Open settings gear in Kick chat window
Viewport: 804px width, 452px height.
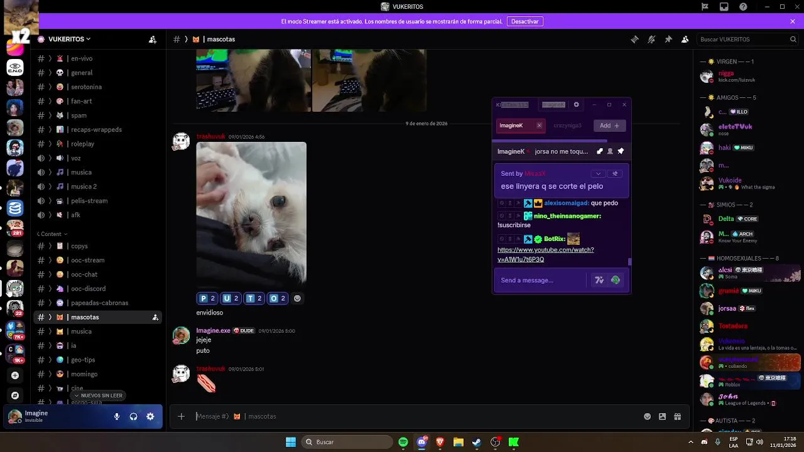pyautogui.click(x=577, y=105)
